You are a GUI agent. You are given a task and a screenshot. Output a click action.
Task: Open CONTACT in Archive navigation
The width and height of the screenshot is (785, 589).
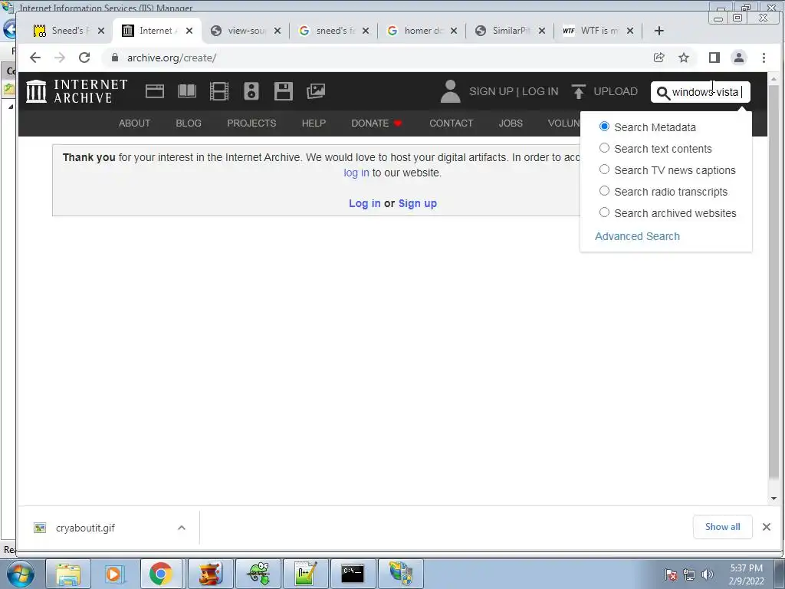tap(451, 123)
